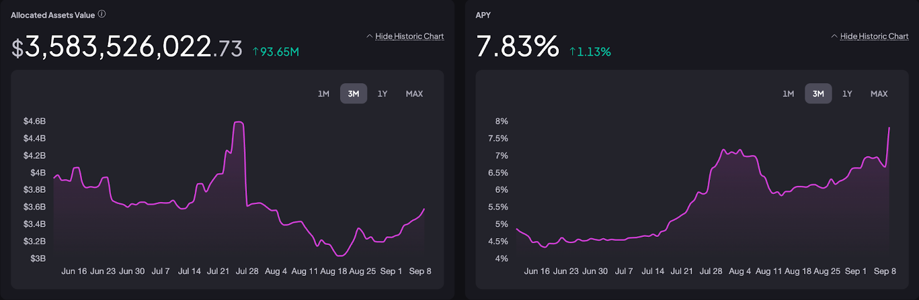Click Hide Historic Chart link for assets

tap(410, 36)
